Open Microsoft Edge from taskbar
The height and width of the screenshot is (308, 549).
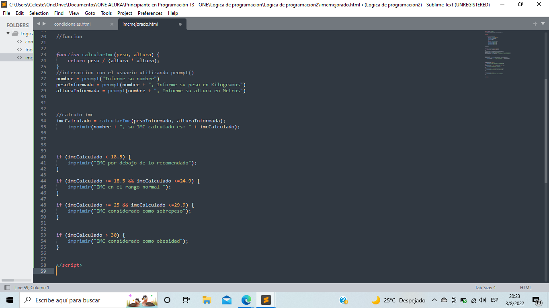coord(246,300)
